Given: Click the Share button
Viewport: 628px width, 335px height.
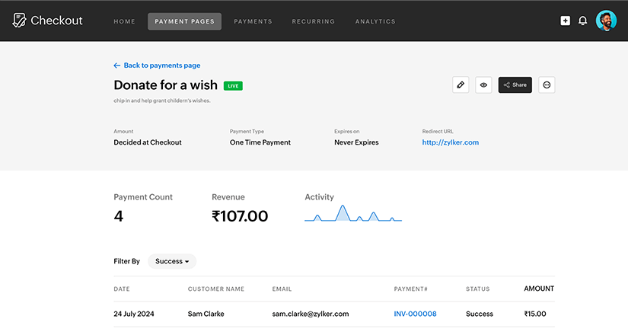Looking at the screenshot, I should pos(515,85).
